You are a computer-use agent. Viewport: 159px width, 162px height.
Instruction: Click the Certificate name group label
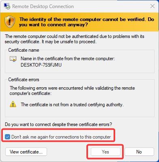pyautogui.click(x=24, y=50)
